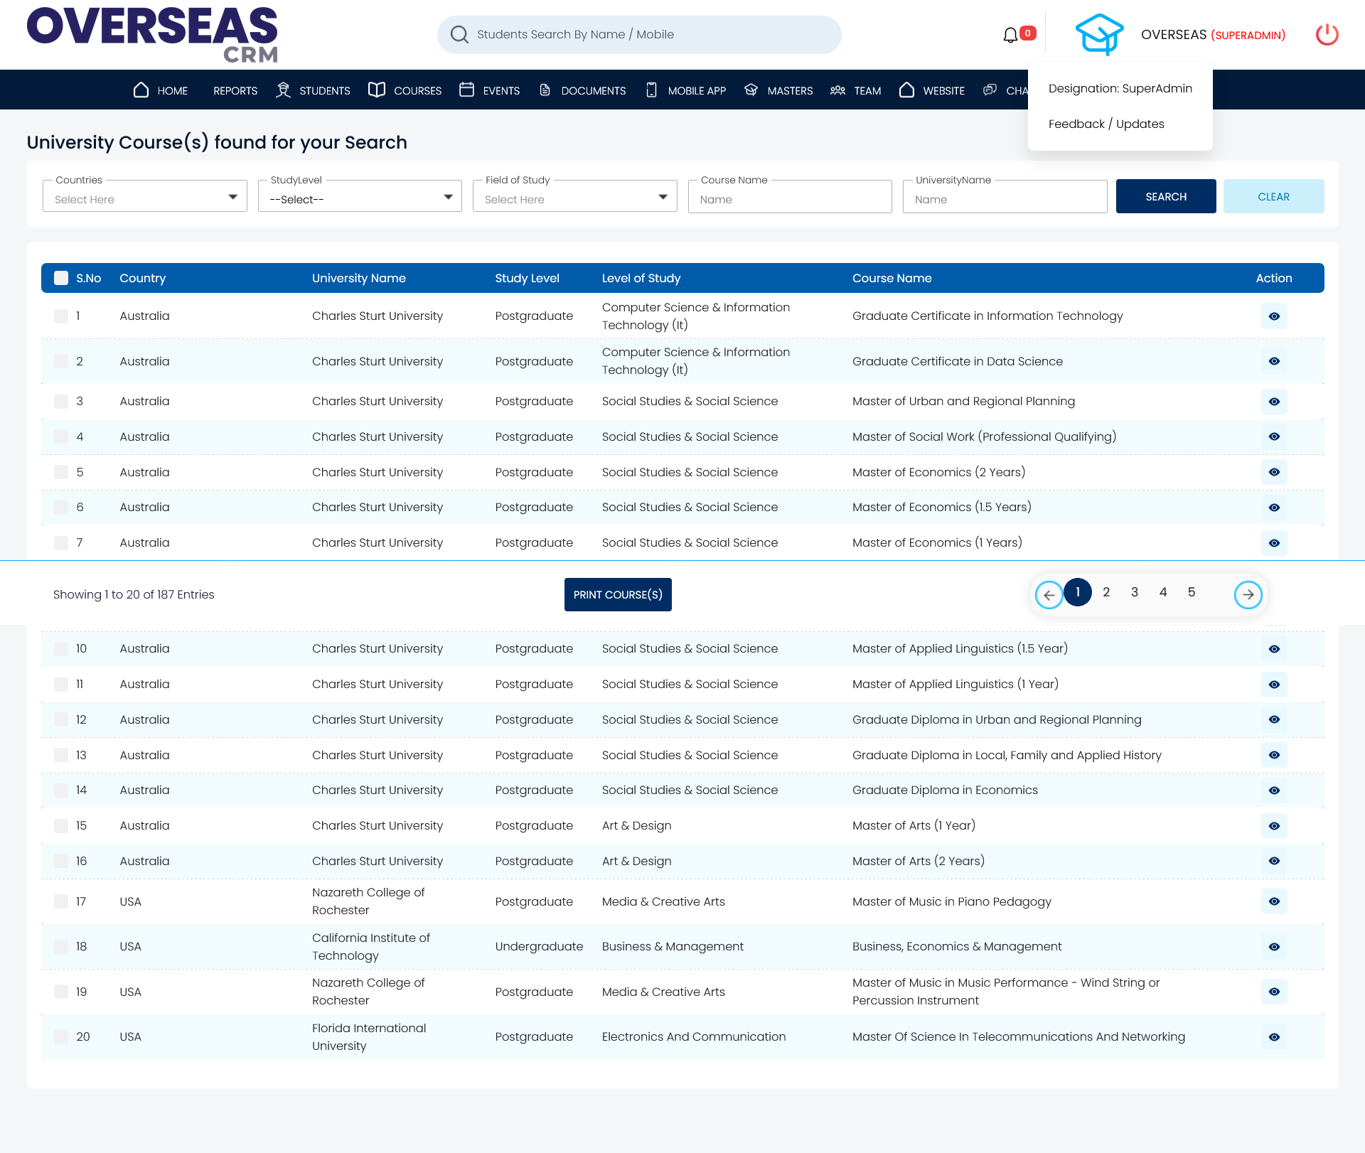Go to previous page with left arrow
Viewport: 1365px width, 1153px height.
click(x=1049, y=594)
